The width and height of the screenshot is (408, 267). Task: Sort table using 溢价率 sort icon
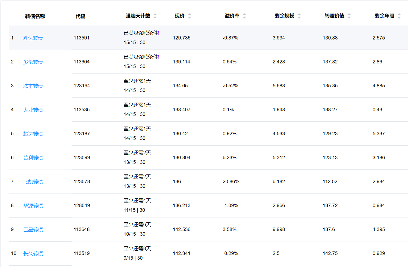[x=244, y=16]
